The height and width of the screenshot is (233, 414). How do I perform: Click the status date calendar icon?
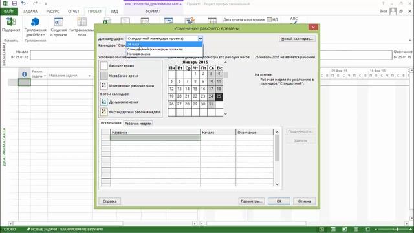[x=269, y=19]
